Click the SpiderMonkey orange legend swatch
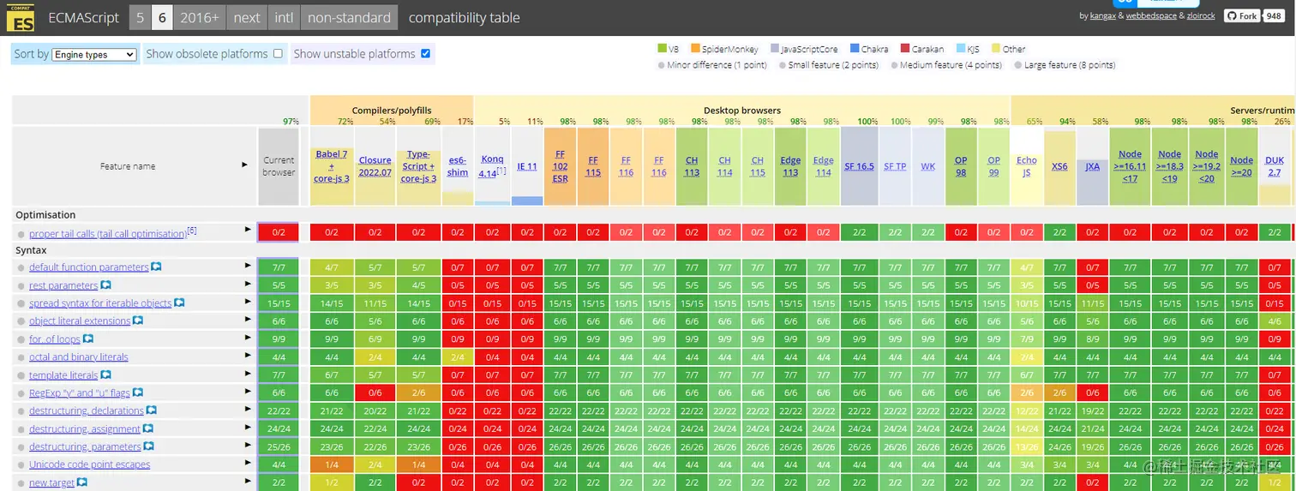 tap(695, 49)
